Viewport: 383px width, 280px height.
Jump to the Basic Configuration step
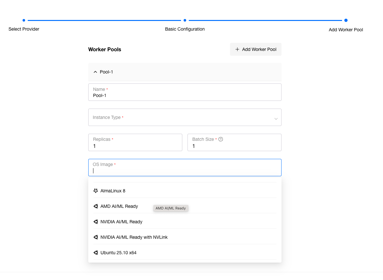pos(185,20)
